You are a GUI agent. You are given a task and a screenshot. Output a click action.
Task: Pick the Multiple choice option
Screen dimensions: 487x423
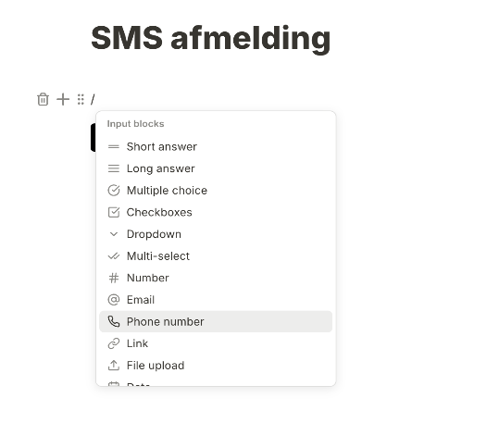coord(216,191)
